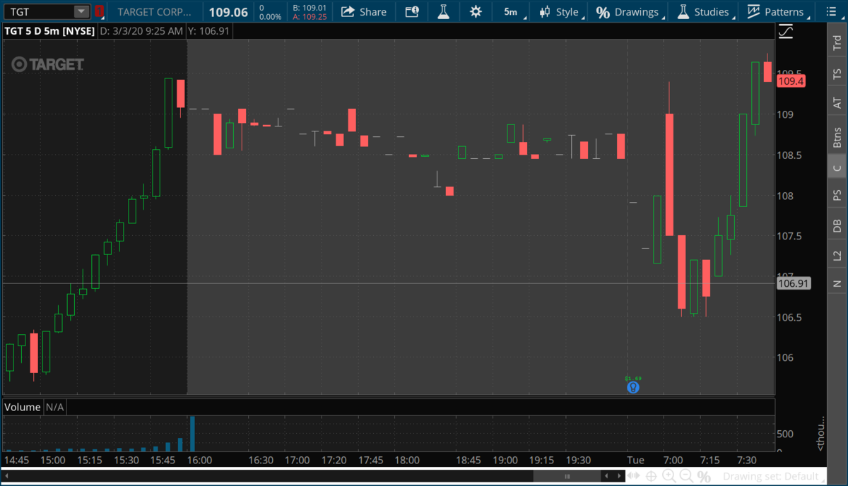Click the Target logo watermark button

(48, 64)
